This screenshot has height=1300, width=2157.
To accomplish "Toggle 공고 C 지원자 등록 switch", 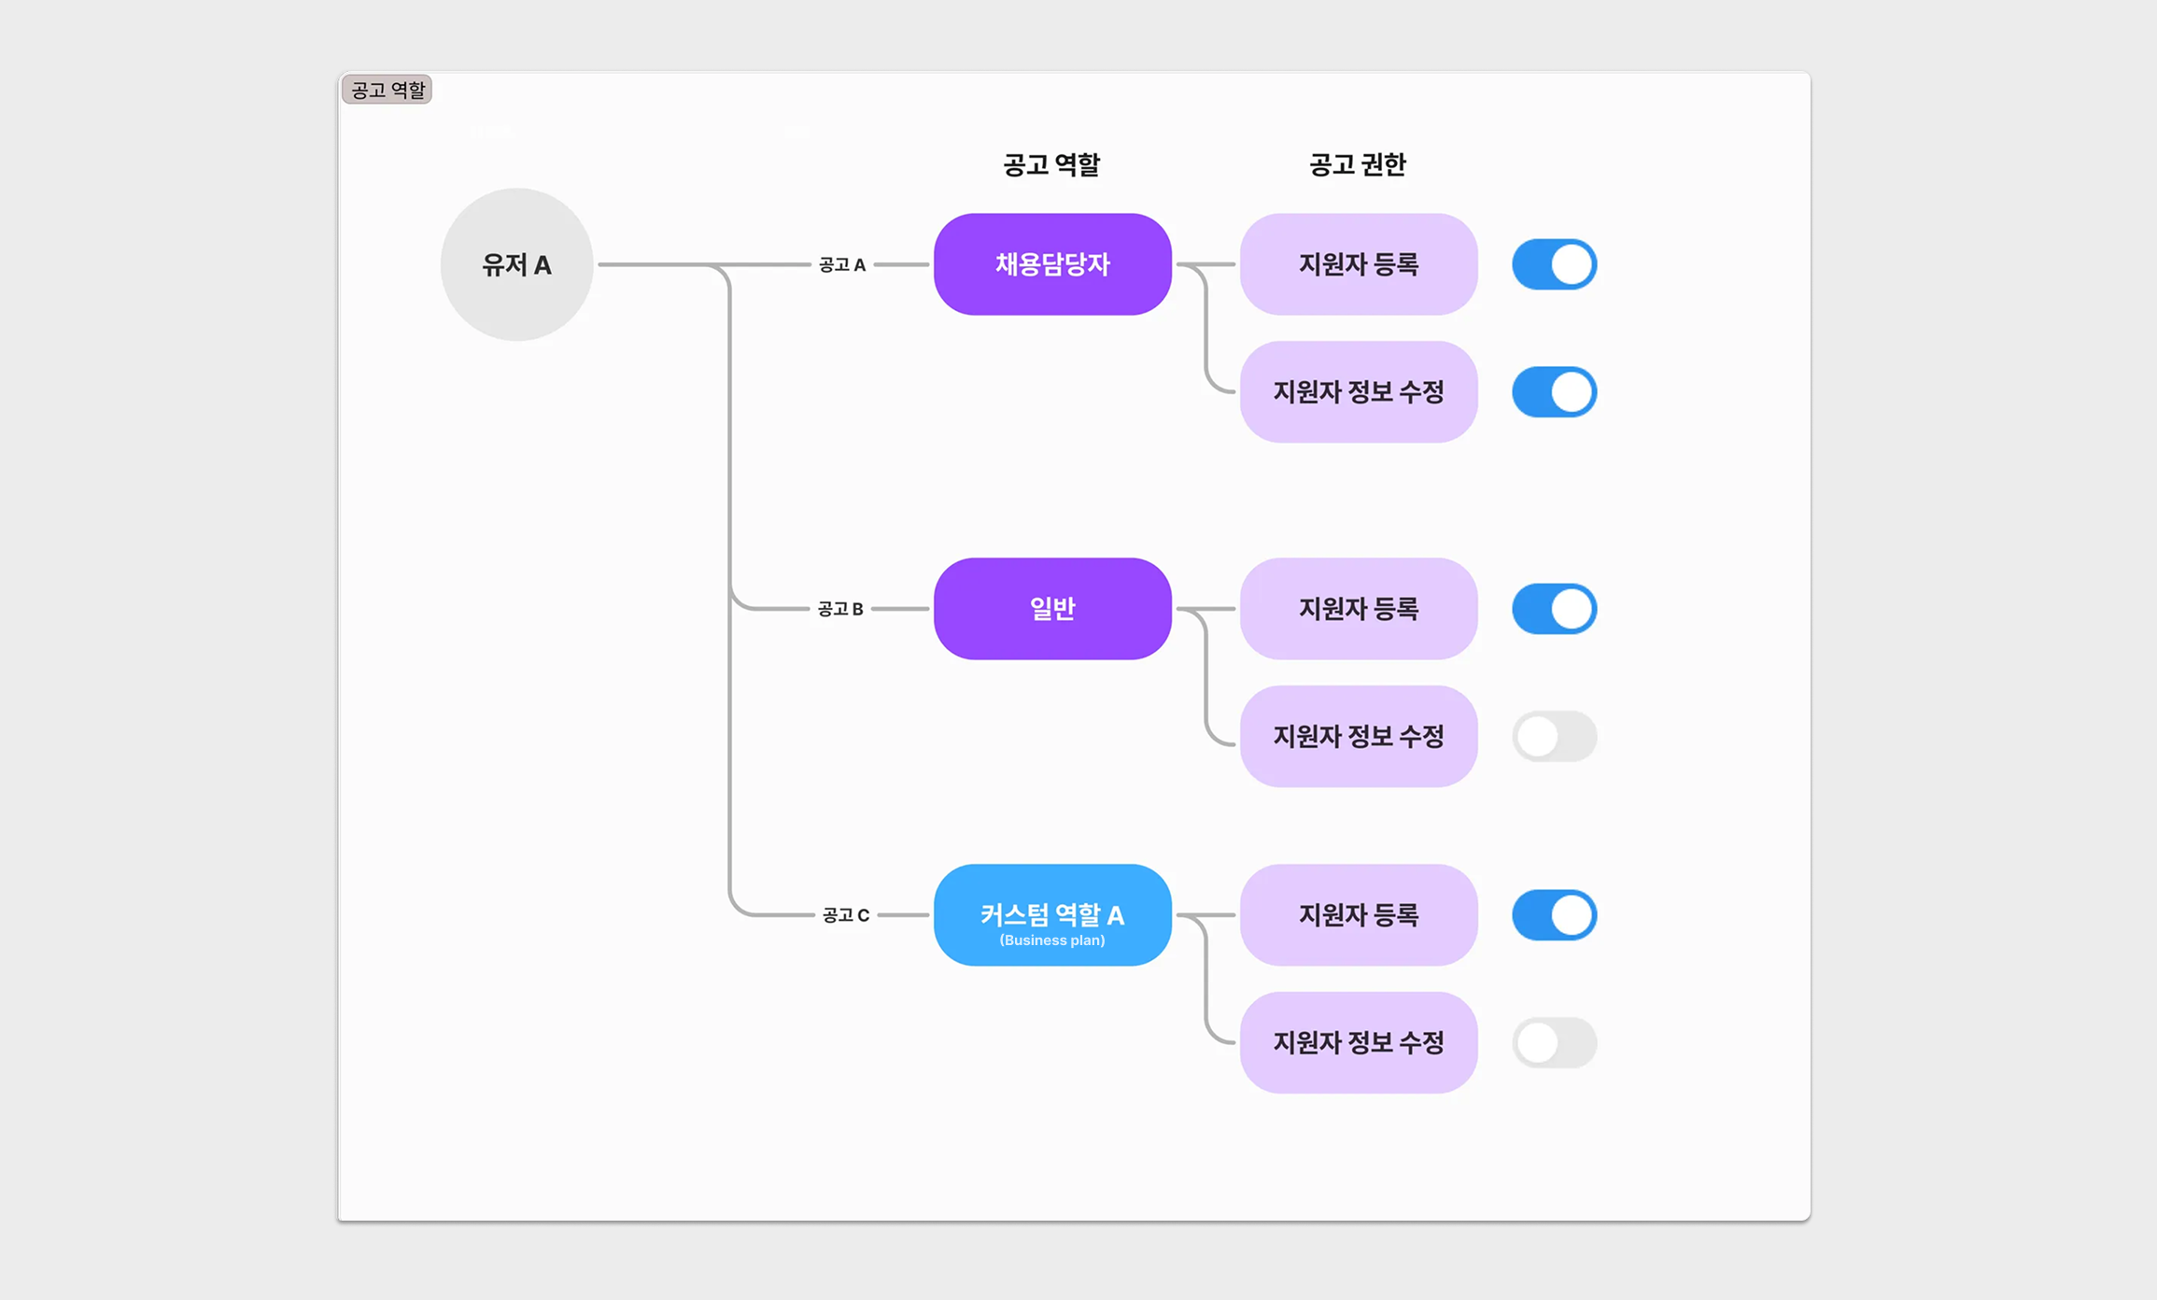I will 1554,915.
